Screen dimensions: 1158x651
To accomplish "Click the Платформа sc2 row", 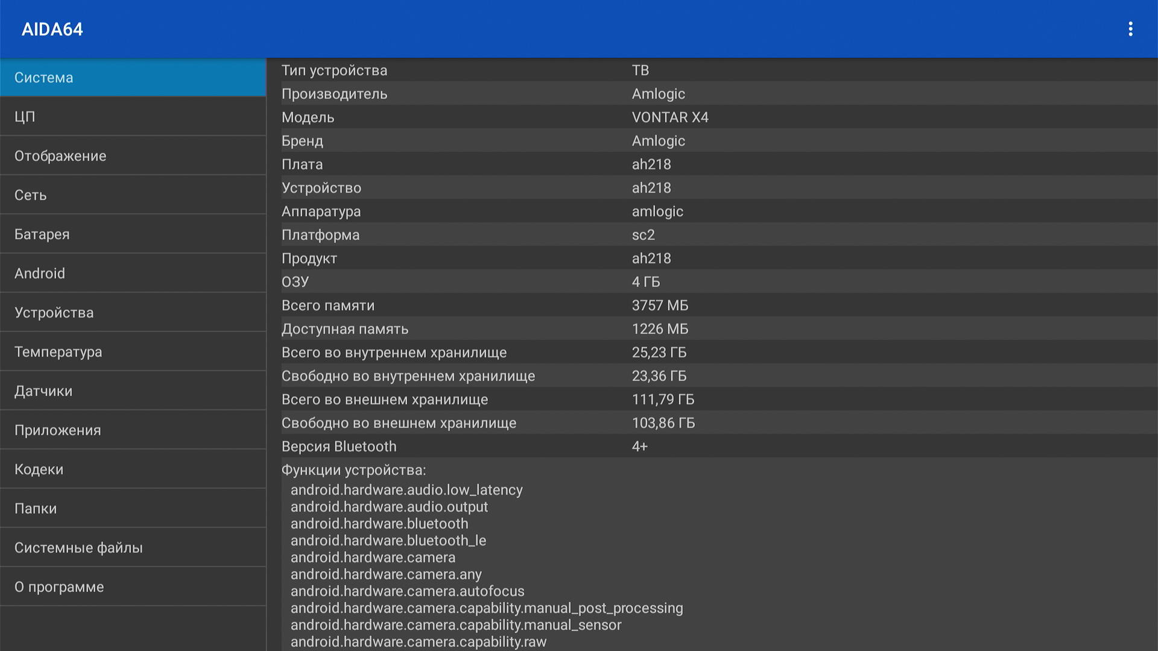I will 712,235.
